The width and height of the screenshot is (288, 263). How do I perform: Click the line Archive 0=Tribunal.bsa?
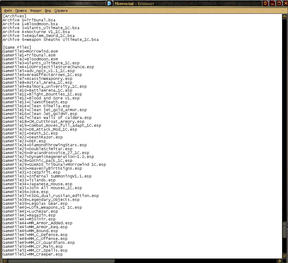(x=29, y=20)
